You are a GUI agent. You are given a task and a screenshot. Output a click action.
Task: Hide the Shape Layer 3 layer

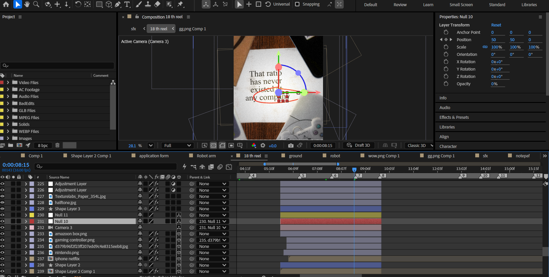tap(2, 209)
